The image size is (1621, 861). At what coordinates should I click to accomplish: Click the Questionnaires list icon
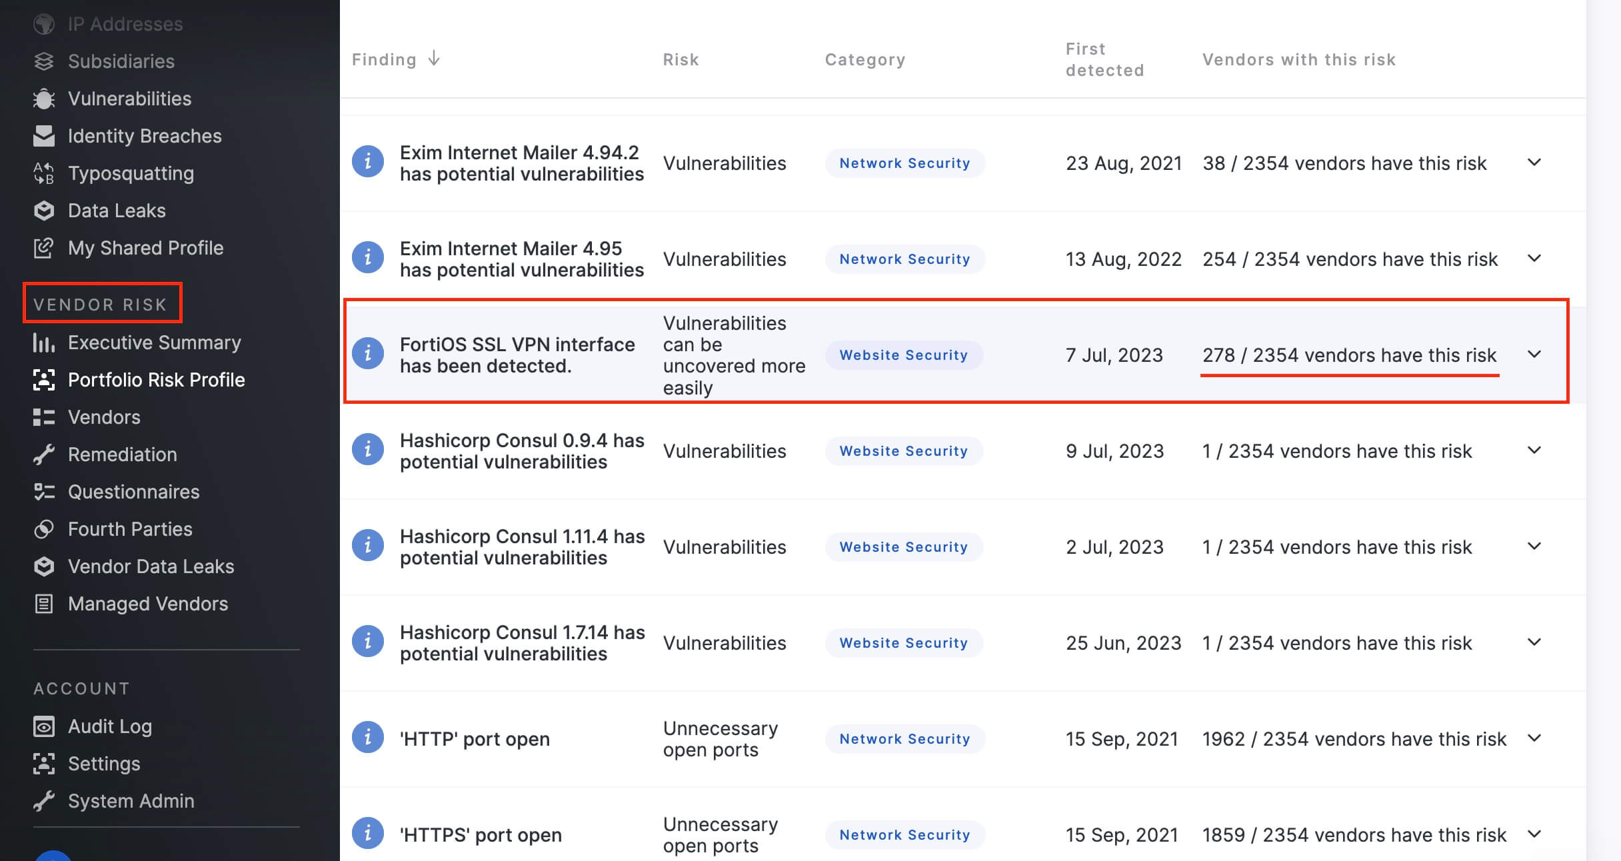point(44,492)
